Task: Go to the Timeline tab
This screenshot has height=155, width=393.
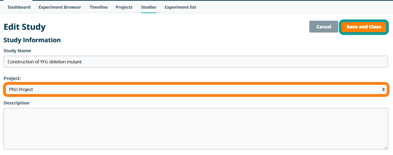Action: click(98, 7)
